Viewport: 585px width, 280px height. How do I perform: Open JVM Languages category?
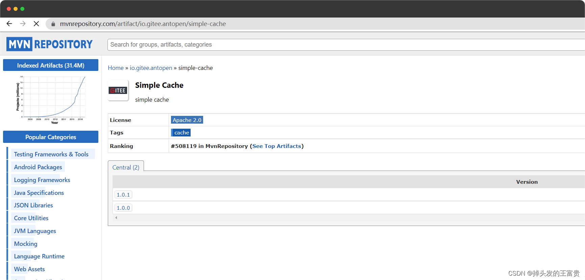pyautogui.click(x=35, y=231)
